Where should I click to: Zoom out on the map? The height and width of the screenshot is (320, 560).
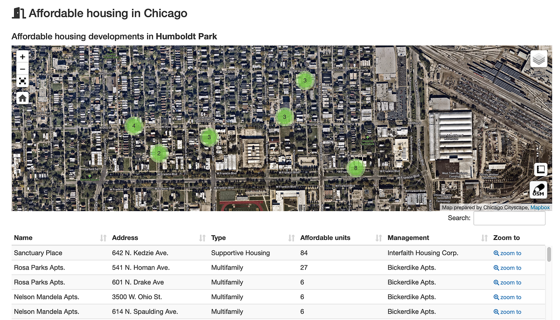pyautogui.click(x=22, y=69)
